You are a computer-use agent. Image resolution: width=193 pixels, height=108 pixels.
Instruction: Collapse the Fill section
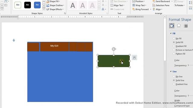[171, 33]
